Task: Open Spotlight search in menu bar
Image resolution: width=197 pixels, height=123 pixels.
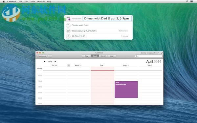Action: 187,2
